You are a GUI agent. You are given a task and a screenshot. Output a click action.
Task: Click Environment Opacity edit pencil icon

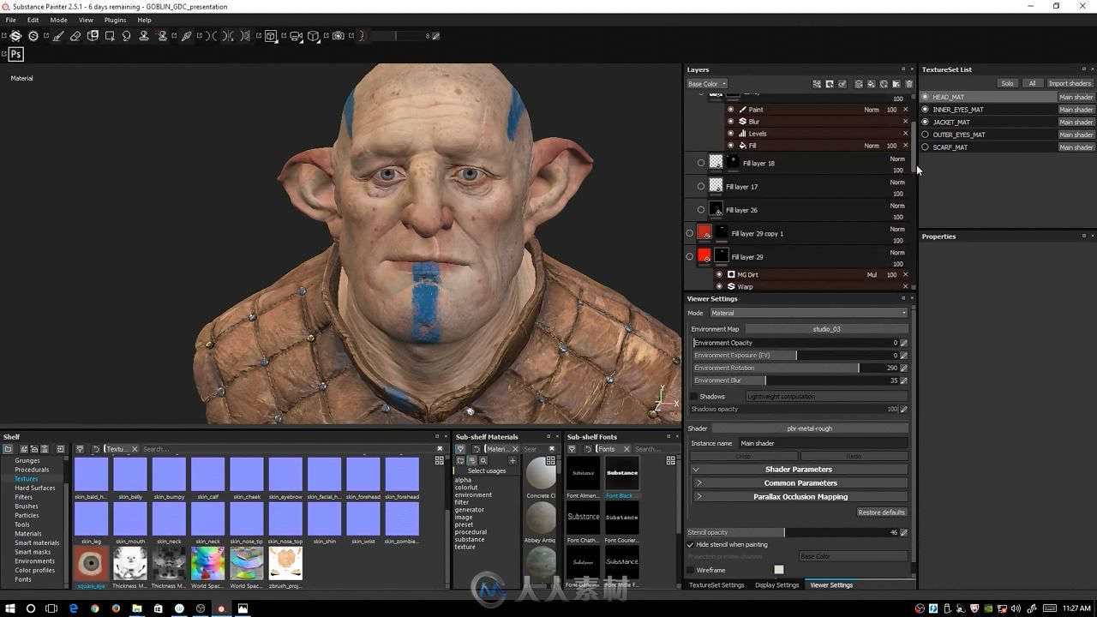(903, 343)
